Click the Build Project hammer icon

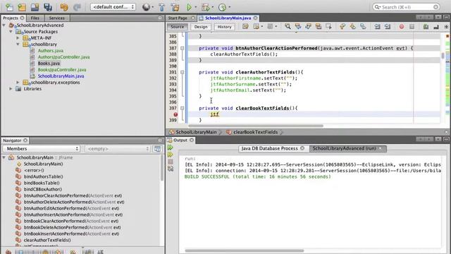coord(161,7)
